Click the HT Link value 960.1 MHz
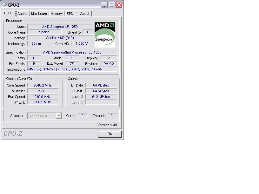 (x=43, y=102)
